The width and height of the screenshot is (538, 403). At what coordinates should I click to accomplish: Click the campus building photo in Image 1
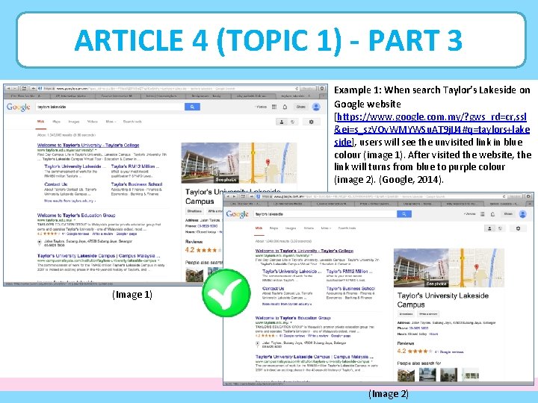[x=210, y=163]
